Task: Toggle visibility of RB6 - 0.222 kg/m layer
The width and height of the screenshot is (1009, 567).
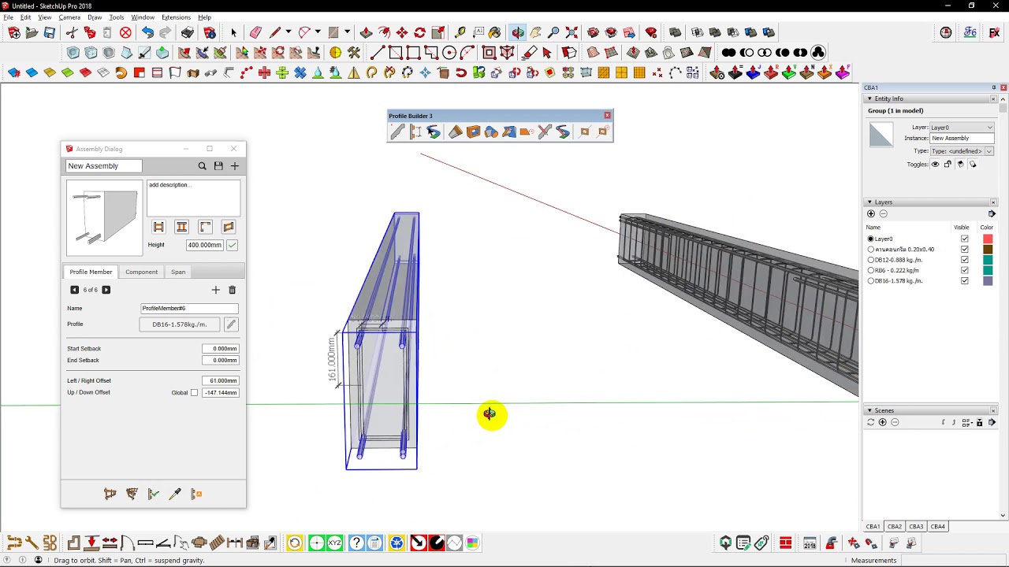Action: (x=964, y=270)
